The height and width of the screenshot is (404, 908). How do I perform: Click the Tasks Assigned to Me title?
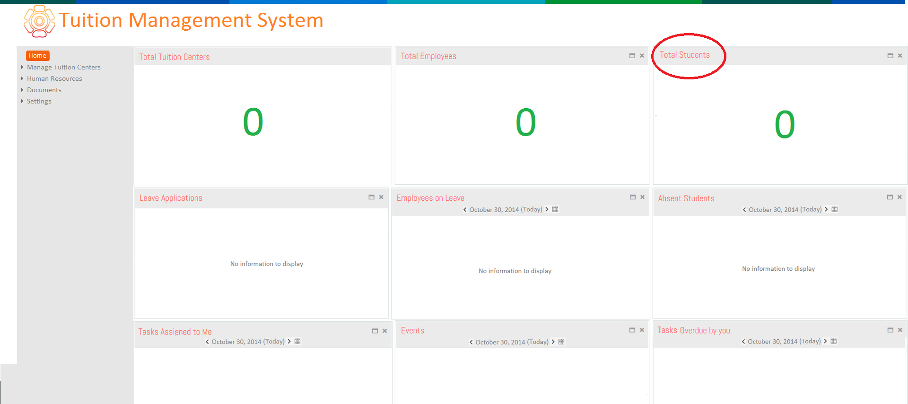(175, 332)
